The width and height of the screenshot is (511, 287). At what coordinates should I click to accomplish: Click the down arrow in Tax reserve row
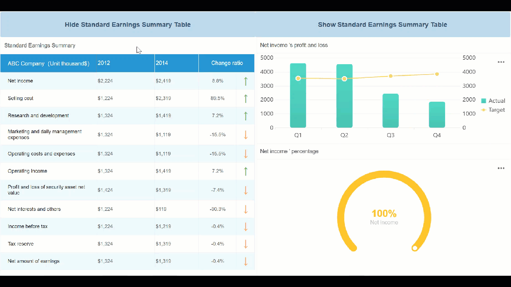click(246, 244)
